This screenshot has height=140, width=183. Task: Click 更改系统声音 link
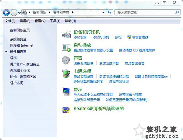pos(109,63)
